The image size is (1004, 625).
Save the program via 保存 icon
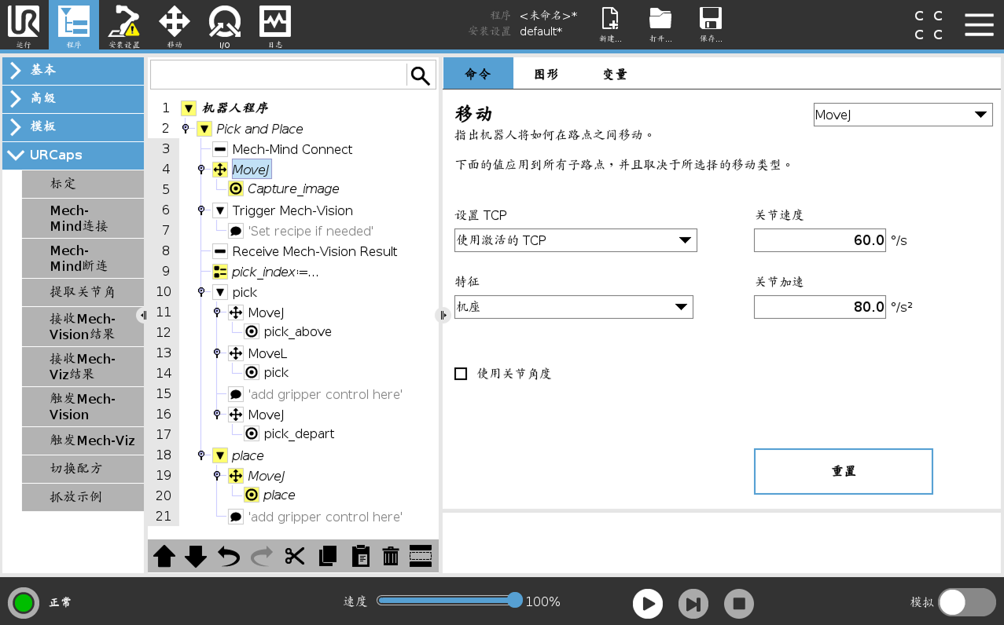click(709, 24)
